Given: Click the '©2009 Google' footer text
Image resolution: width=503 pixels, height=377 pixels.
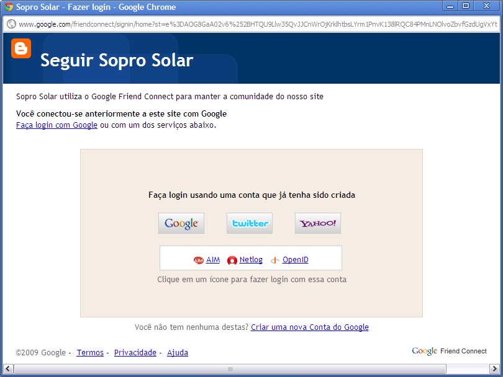Looking at the screenshot, I should (x=41, y=352).
